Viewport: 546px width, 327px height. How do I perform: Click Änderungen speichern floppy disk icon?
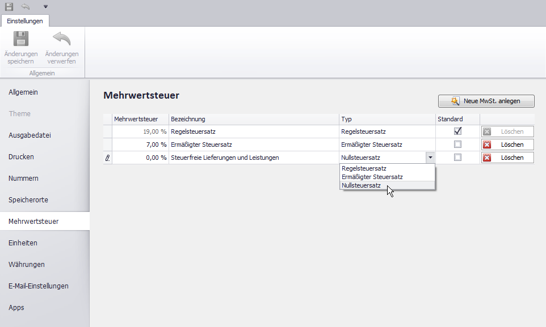(x=21, y=39)
